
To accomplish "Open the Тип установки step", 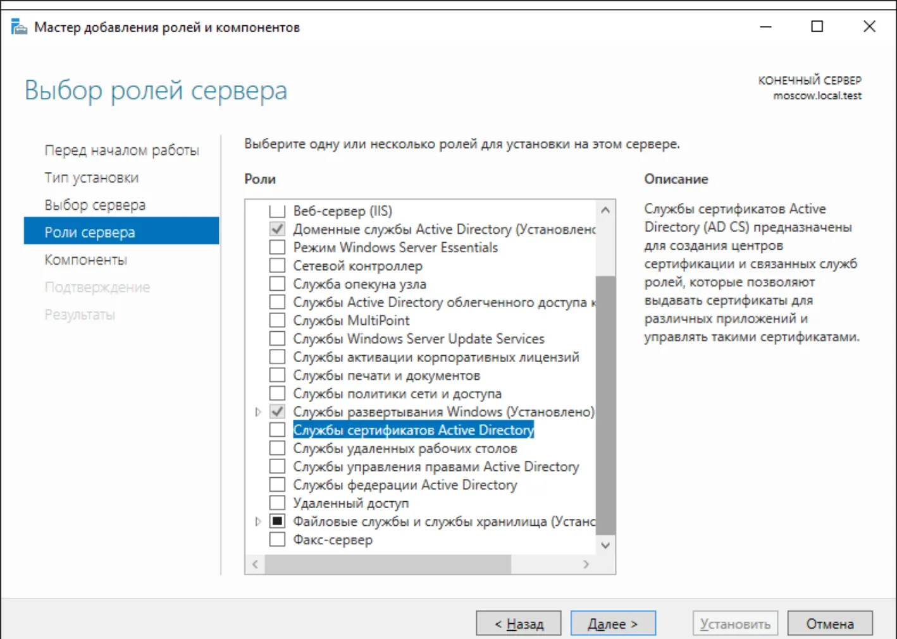I will click(x=91, y=178).
